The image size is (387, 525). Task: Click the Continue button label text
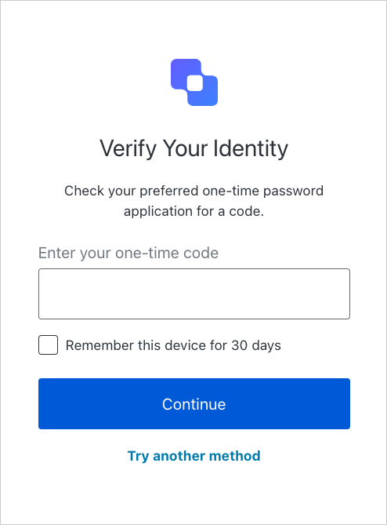[193, 404]
